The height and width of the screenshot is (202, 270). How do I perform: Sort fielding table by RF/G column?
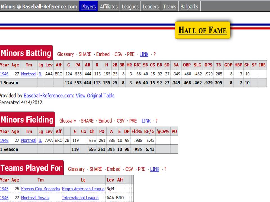click(149, 131)
